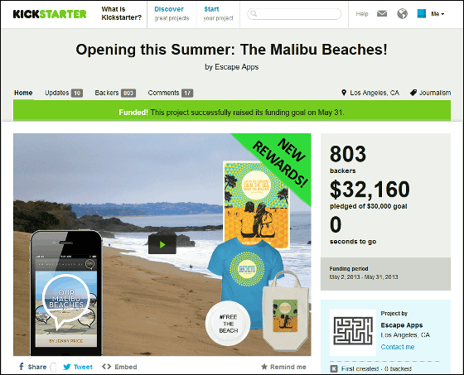
Task: Open the Discover great projects menu
Action: click(x=172, y=13)
